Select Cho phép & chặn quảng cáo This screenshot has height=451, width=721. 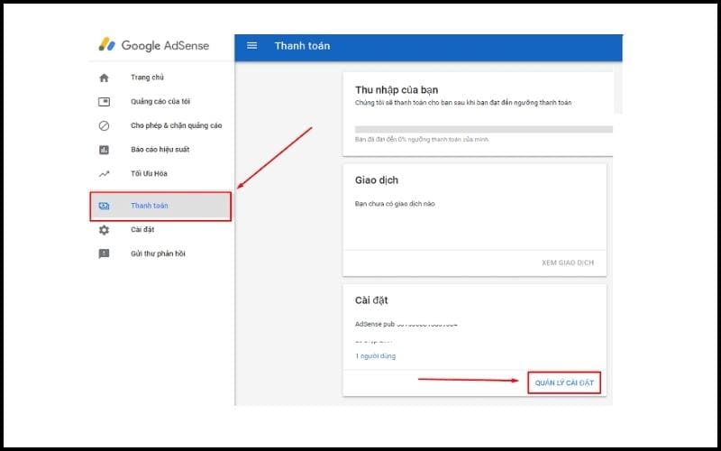point(176,125)
